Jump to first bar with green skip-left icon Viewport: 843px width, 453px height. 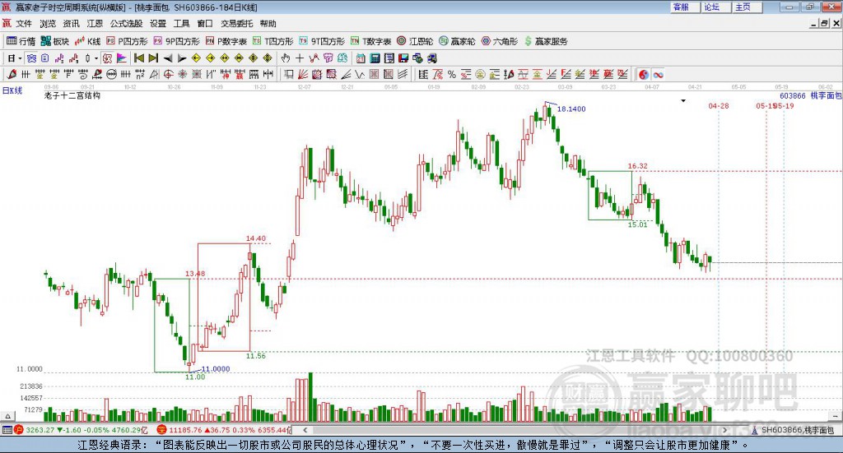138,58
